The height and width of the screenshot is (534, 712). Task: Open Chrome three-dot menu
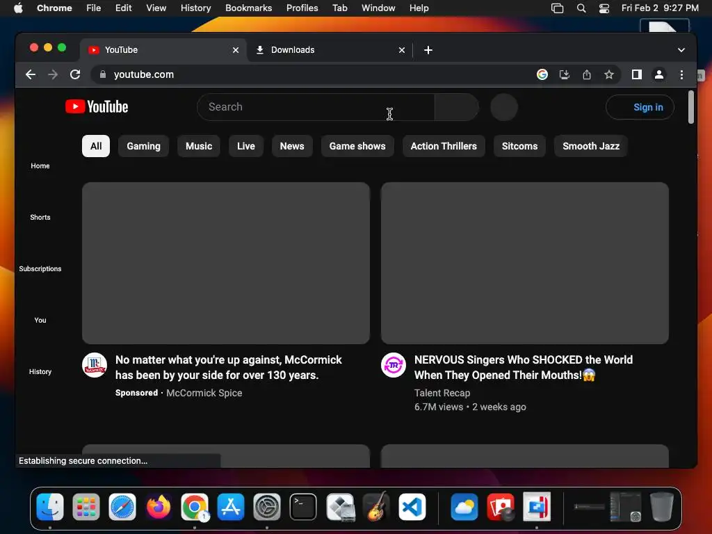[681, 74]
